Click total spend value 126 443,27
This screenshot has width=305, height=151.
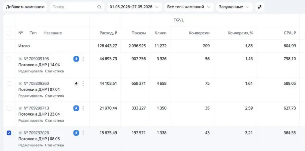tap(107, 46)
